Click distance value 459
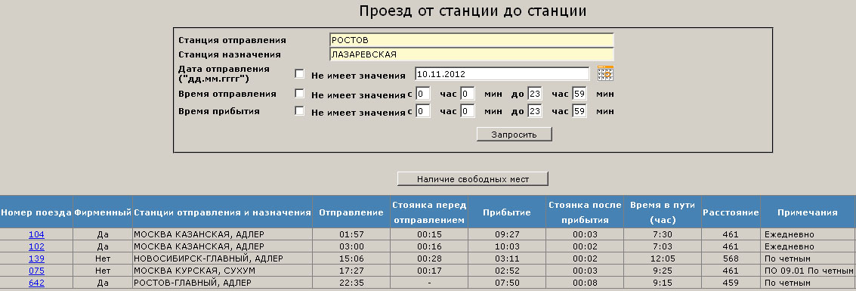 (731, 283)
